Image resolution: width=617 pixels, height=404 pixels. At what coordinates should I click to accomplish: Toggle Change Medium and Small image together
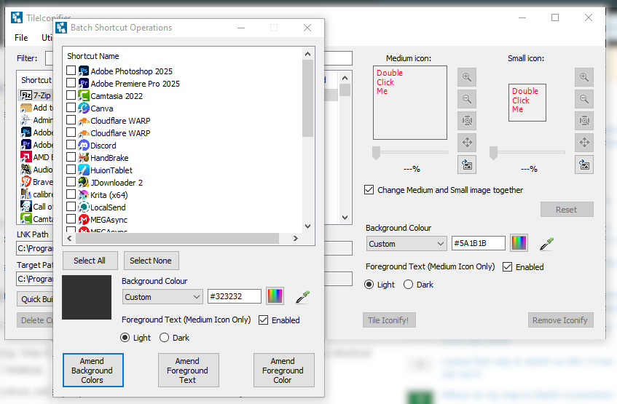coord(370,190)
